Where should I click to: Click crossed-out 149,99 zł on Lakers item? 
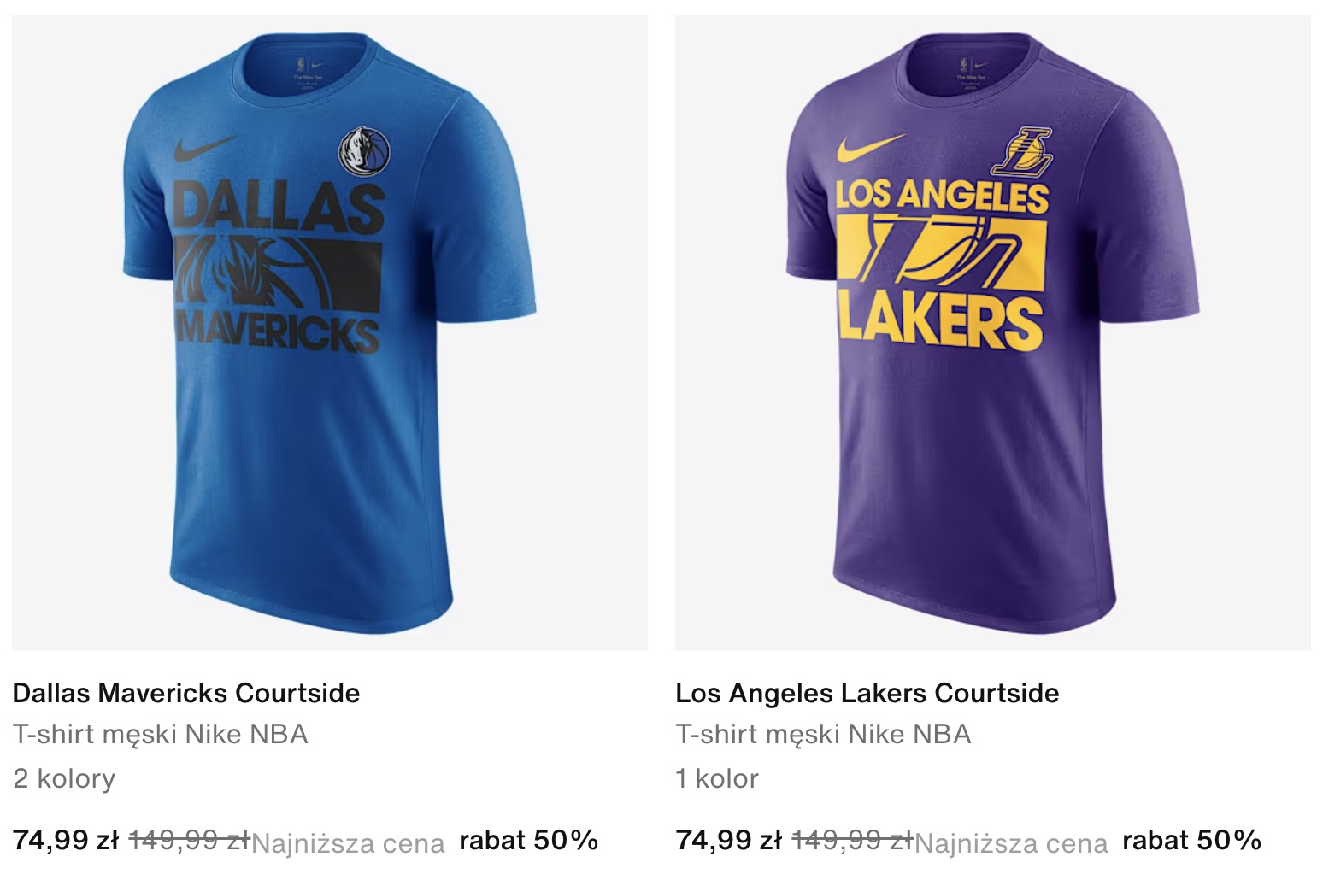point(852,841)
